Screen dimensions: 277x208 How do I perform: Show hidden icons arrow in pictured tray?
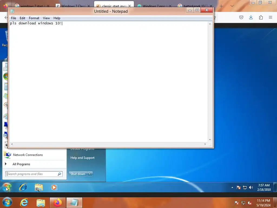click(232, 187)
